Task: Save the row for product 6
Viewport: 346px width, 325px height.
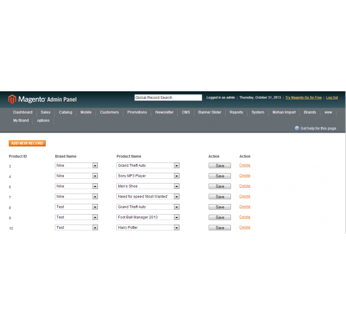Action: [220, 186]
